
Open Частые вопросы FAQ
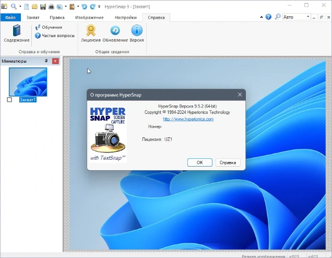pos(55,36)
